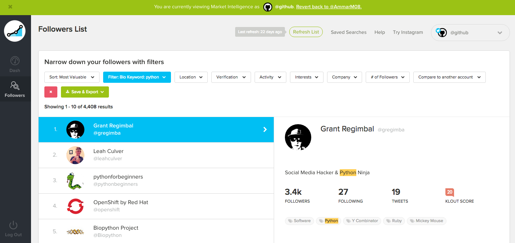Click Try Instagram link
Screen dimensions: 515x243
pos(408,32)
